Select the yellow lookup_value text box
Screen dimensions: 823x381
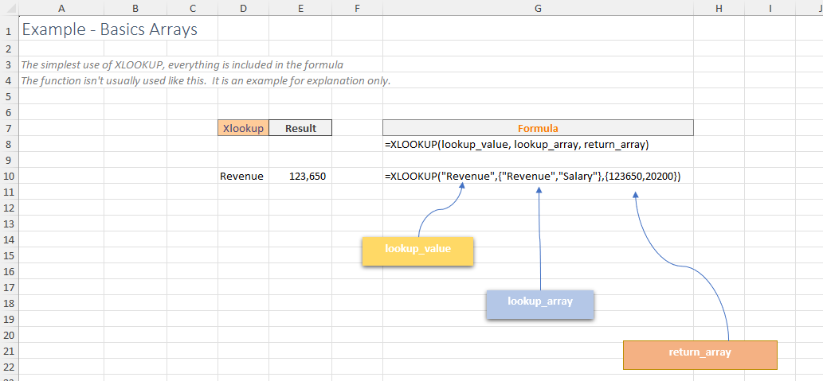tap(417, 251)
